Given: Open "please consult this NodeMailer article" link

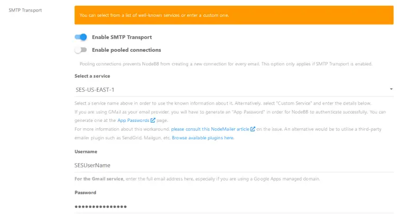Looking at the screenshot, I should click(210, 129).
